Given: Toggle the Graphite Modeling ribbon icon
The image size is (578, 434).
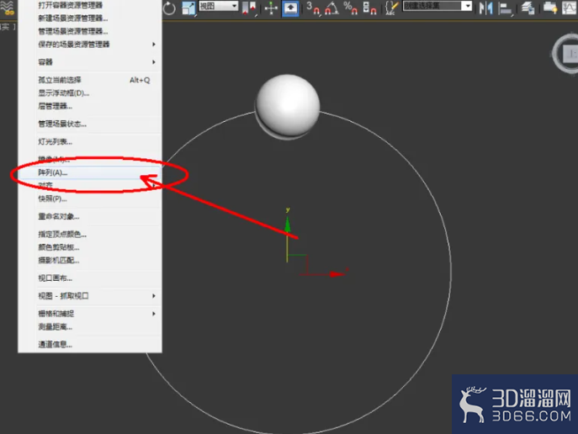Looking at the screenshot, I should [x=550, y=8].
